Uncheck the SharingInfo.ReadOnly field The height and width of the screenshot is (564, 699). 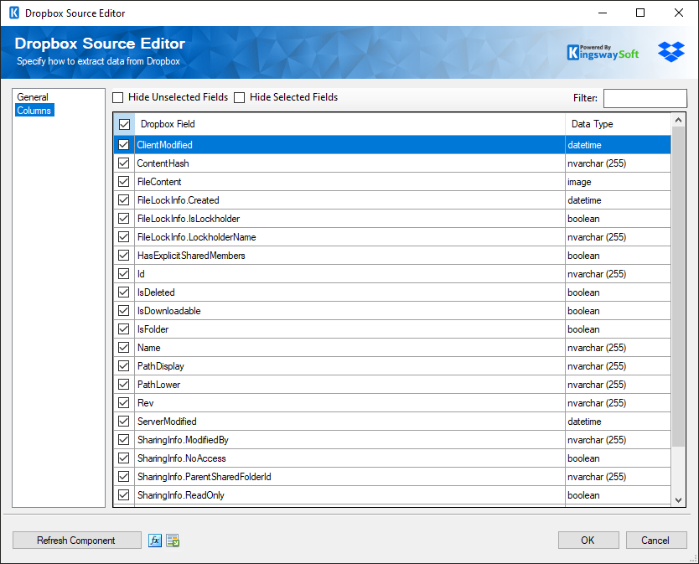(123, 494)
